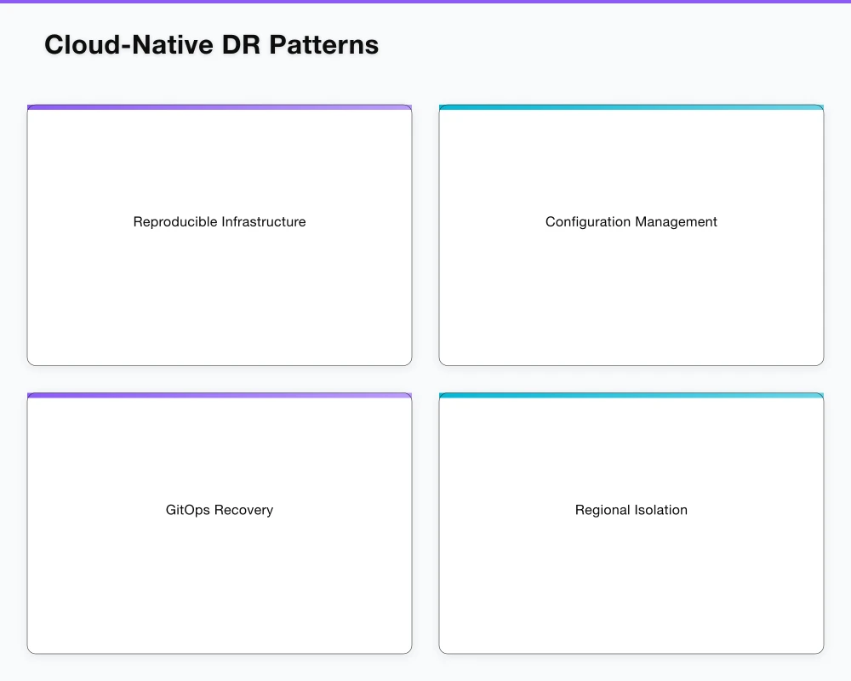Click the teal bar above Regional Isolation
Image resolution: width=851 pixels, height=681 pixels.
(631, 395)
